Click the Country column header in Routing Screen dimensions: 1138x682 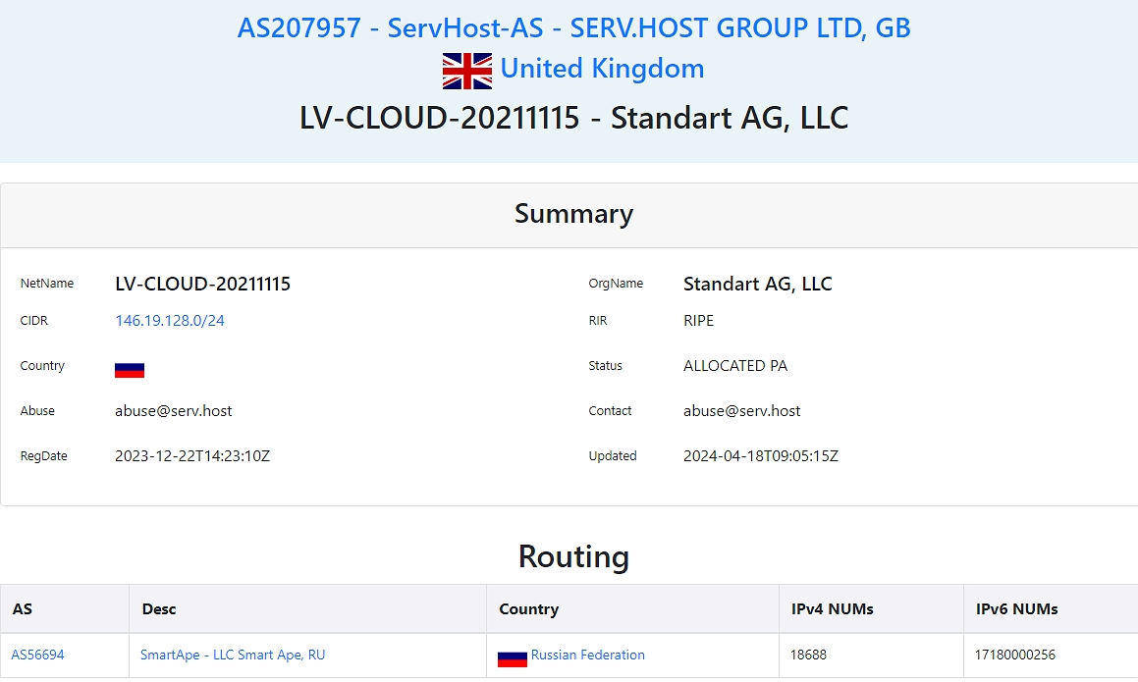(528, 608)
